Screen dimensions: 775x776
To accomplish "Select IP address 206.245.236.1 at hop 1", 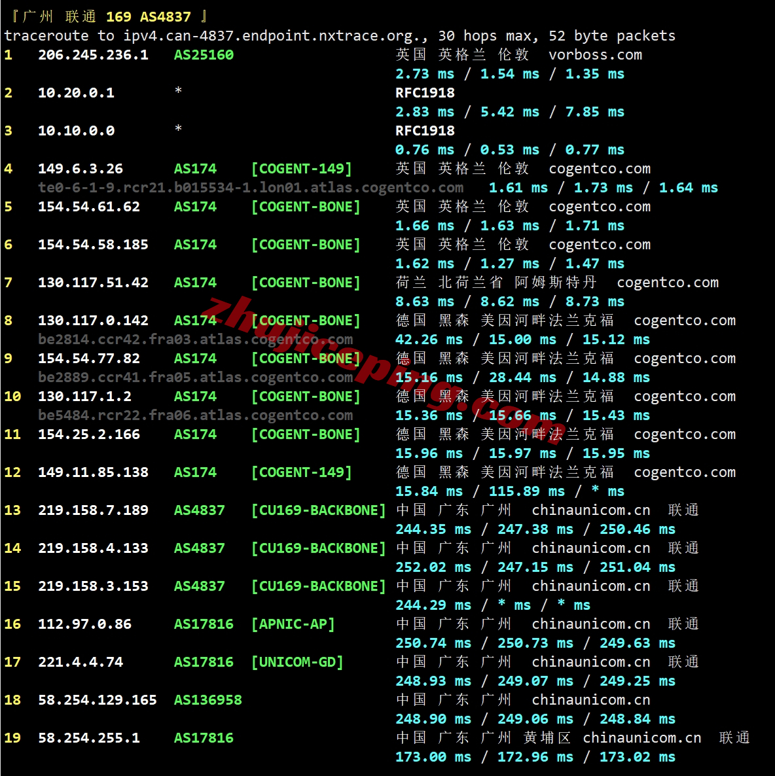I will point(93,55).
